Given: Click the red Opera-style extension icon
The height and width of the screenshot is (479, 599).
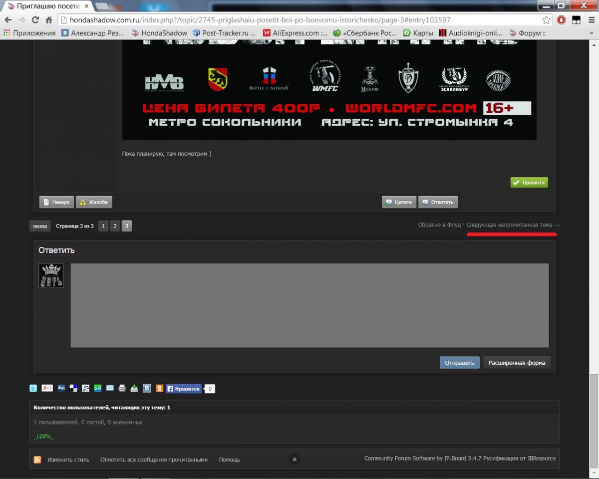Looking at the screenshot, I should coord(562,20).
